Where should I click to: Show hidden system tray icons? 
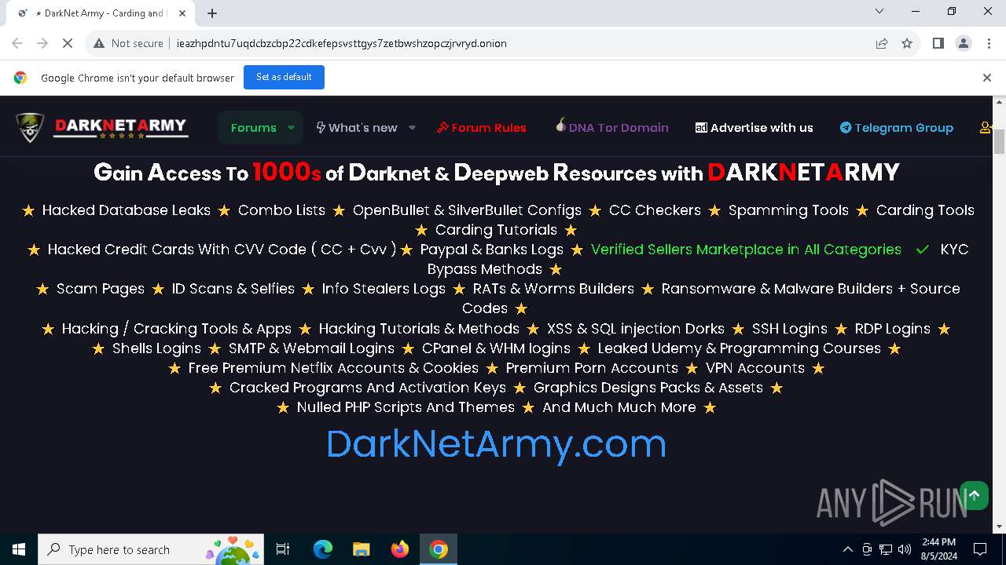[847, 549]
